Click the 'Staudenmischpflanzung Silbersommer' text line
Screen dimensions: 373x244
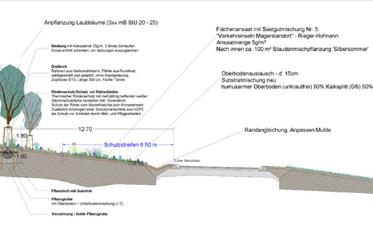[x=292, y=49]
